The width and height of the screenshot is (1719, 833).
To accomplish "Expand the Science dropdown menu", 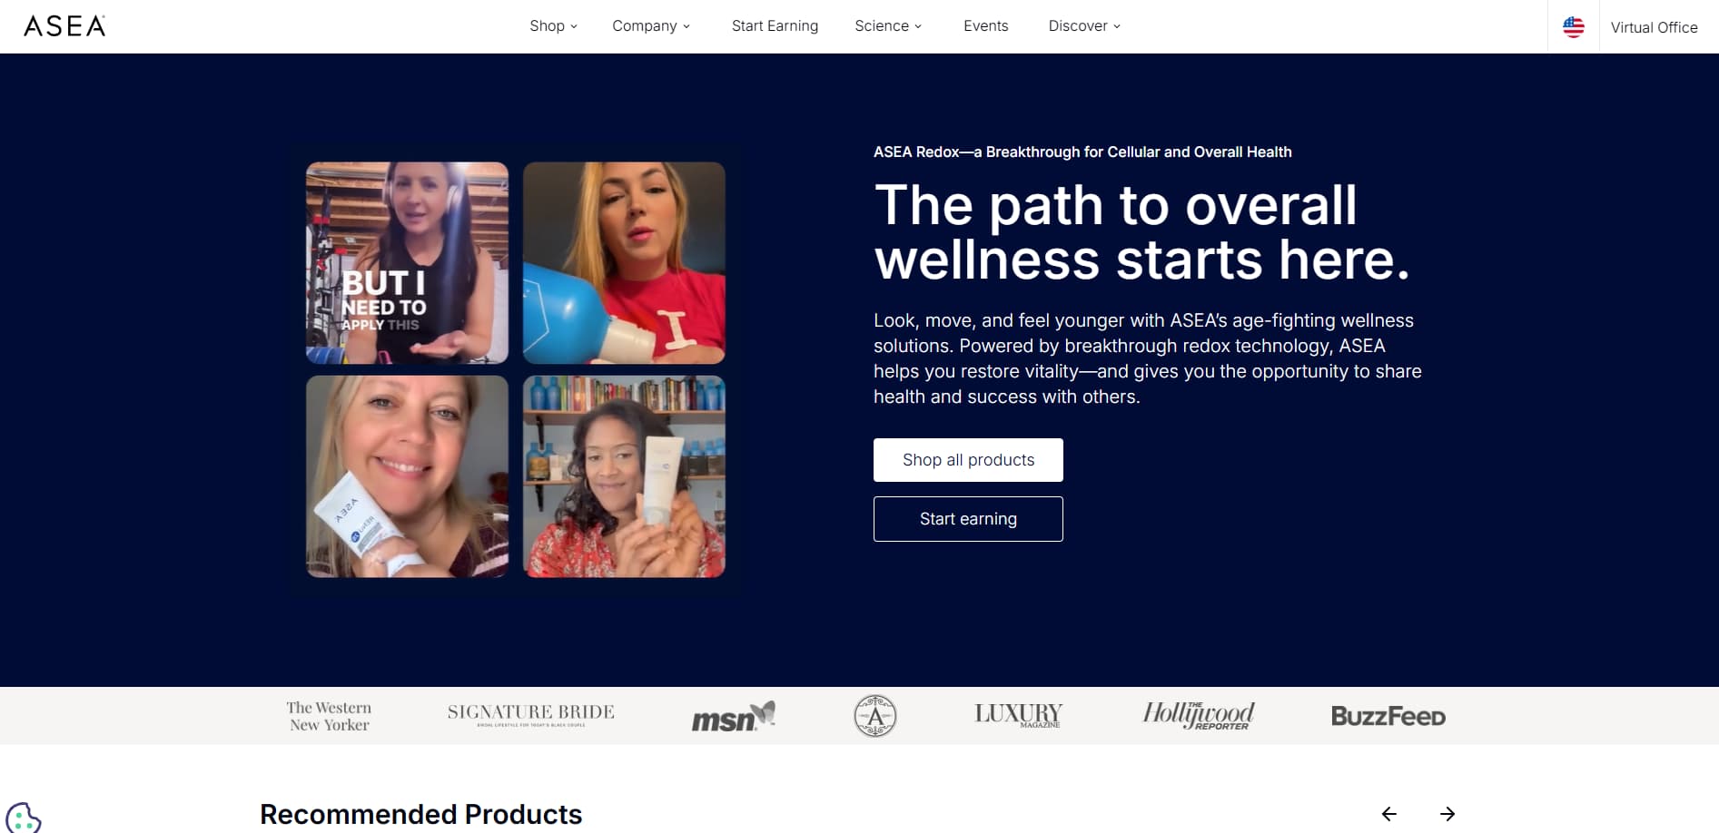I will pos(888,25).
